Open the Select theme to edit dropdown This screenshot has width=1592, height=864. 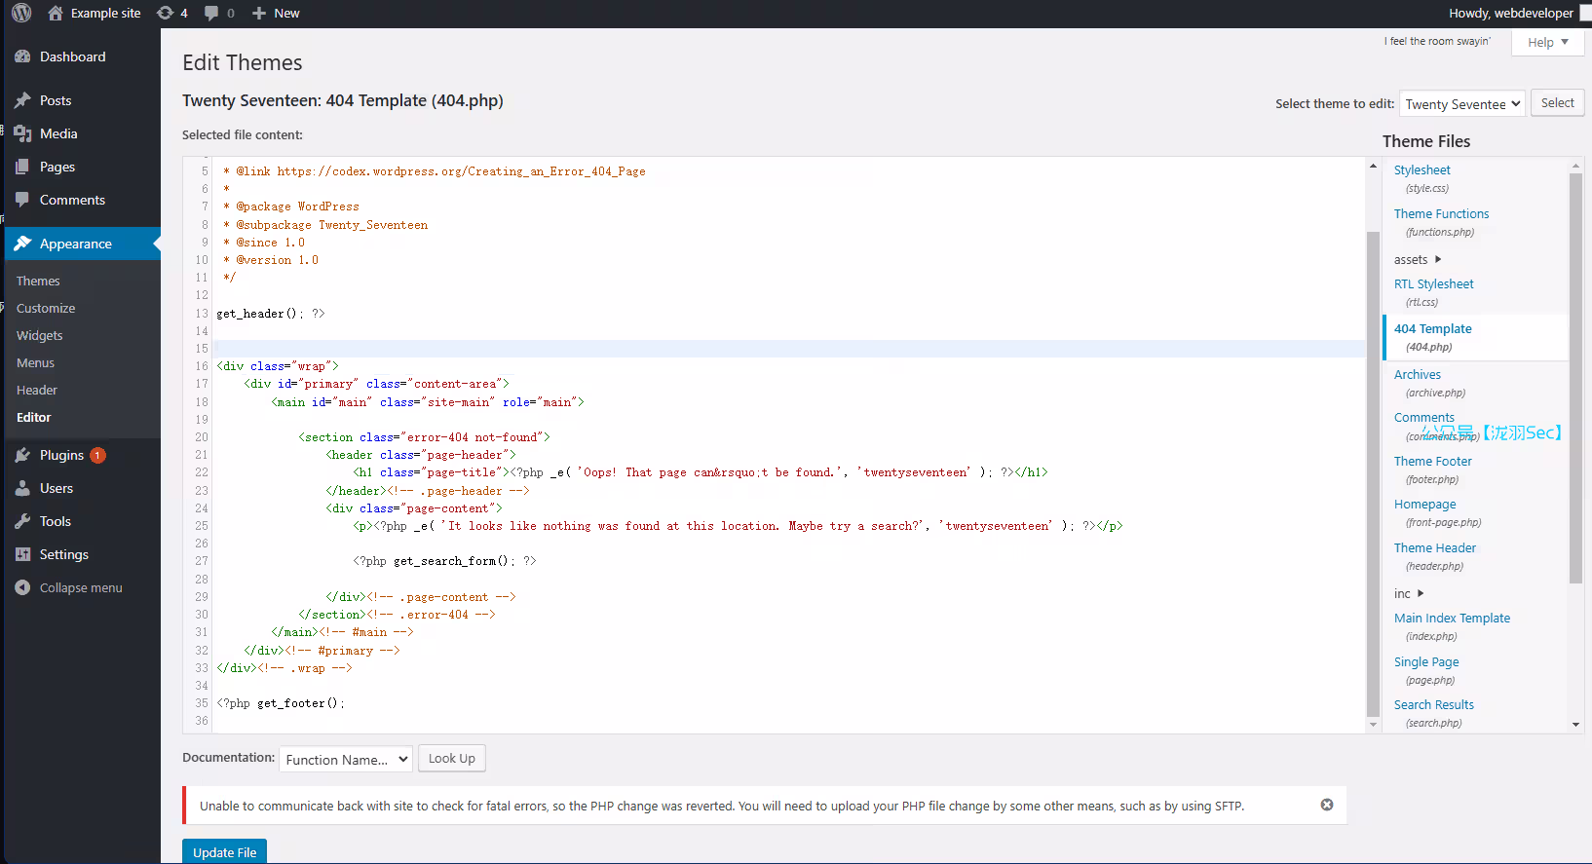pos(1461,104)
